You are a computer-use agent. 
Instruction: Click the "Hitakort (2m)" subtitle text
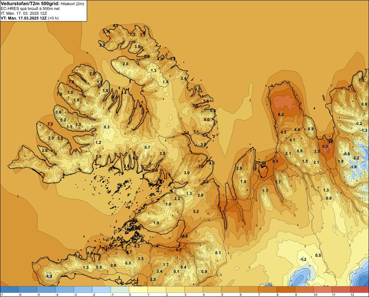point(72,4)
